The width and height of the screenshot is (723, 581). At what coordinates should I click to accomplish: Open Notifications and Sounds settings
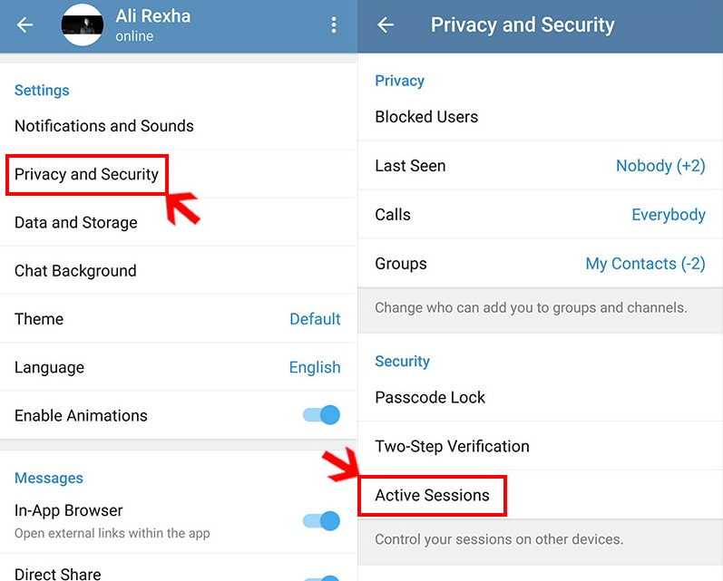pyautogui.click(x=179, y=126)
